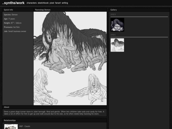Viewport: 172px width, 129px height.
Task: Select the Age: ?? years line
Action: (9, 19)
